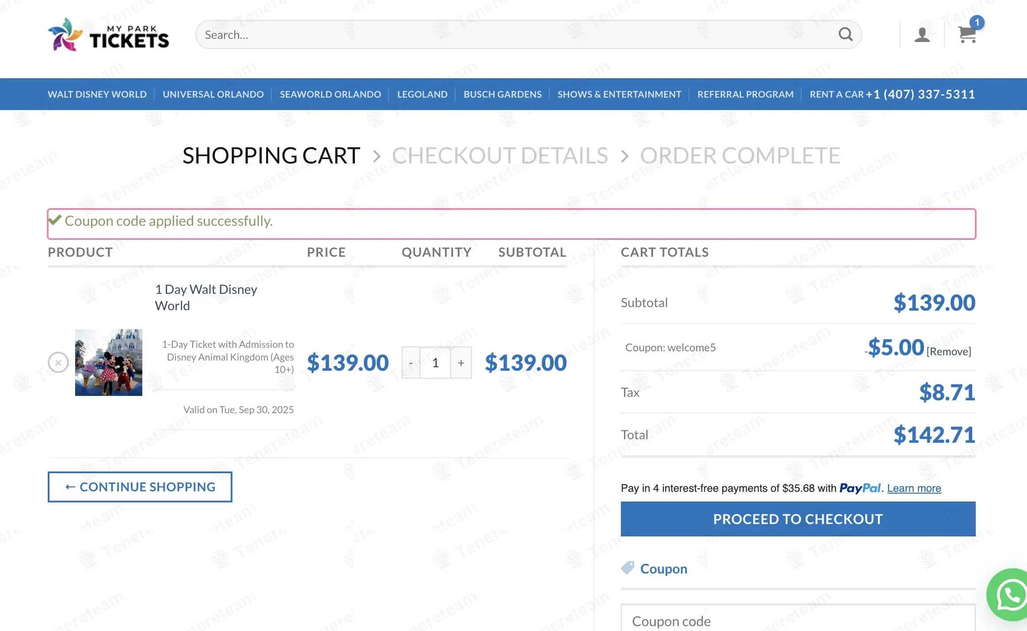
Task: Click the quantity number field
Action: click(x=435, y=363)
